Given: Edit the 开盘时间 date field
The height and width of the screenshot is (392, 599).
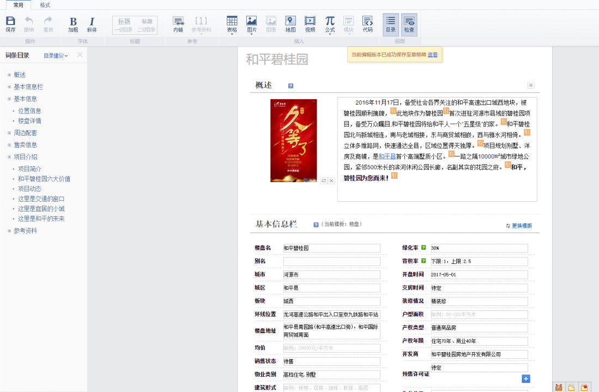Looking at the screenshot, I should [x=479, y=275].
